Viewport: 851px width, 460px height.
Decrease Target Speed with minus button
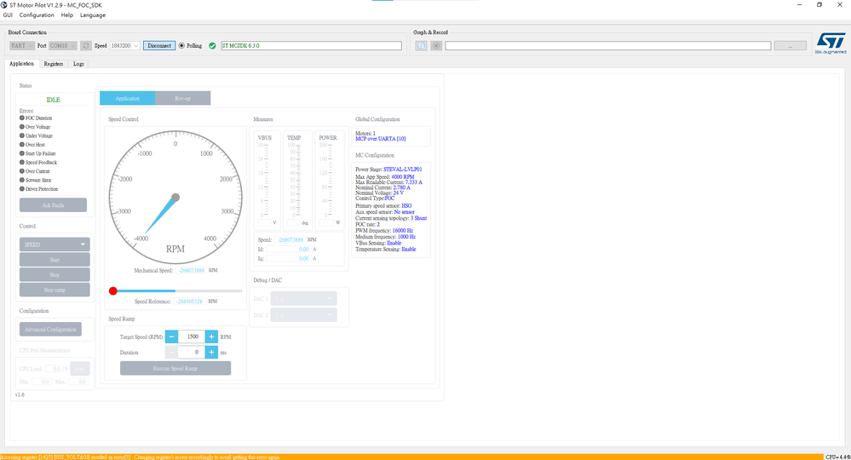tap(171, 336)
